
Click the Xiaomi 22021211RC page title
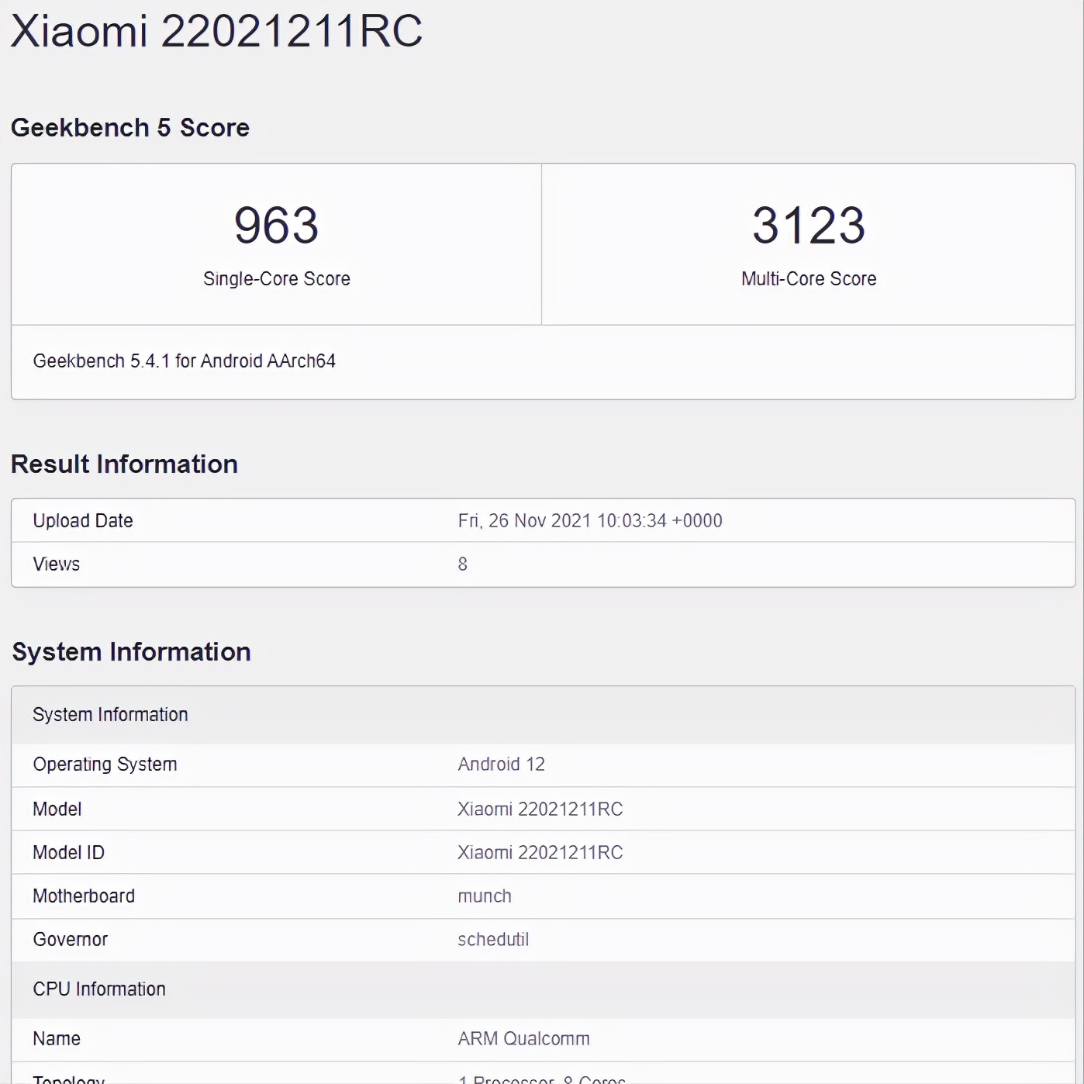(216, 32)
